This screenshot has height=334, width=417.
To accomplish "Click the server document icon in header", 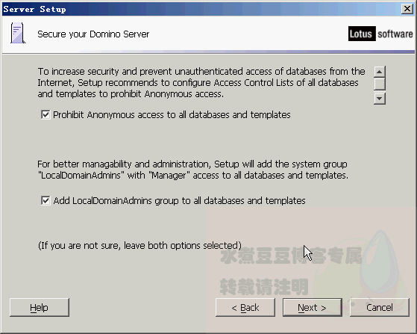I will [18, 33].
